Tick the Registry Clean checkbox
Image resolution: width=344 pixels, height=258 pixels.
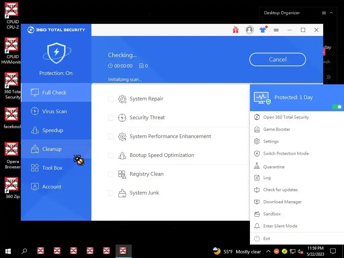point(111,174)
